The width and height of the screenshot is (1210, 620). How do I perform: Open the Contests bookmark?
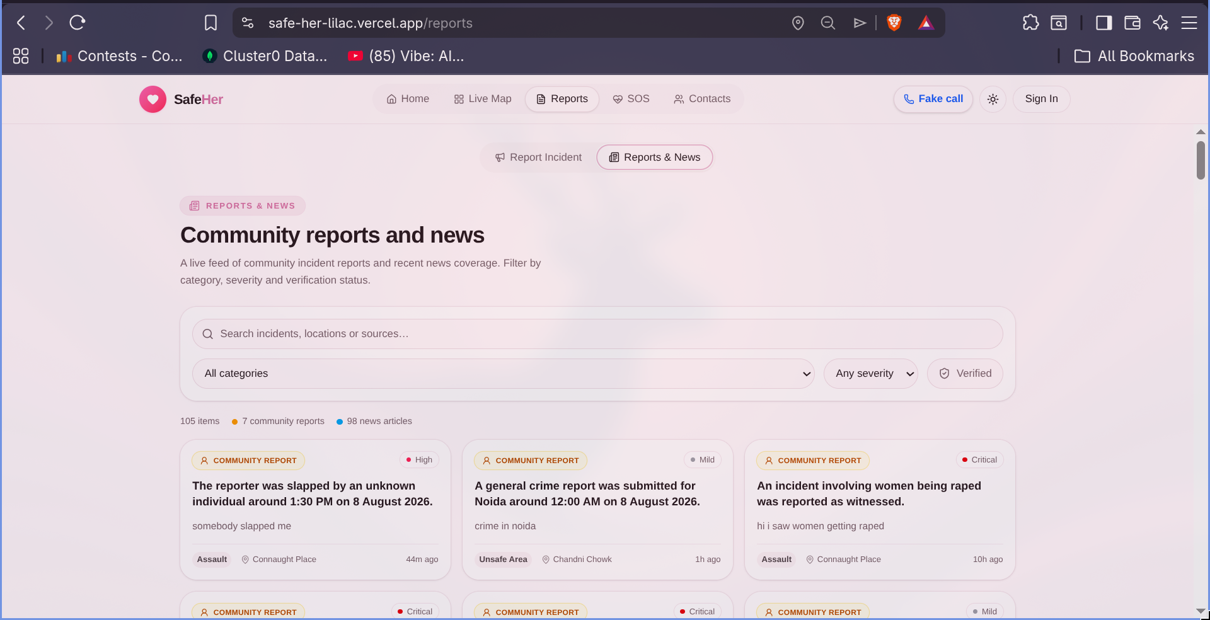[x=119, y=56]
